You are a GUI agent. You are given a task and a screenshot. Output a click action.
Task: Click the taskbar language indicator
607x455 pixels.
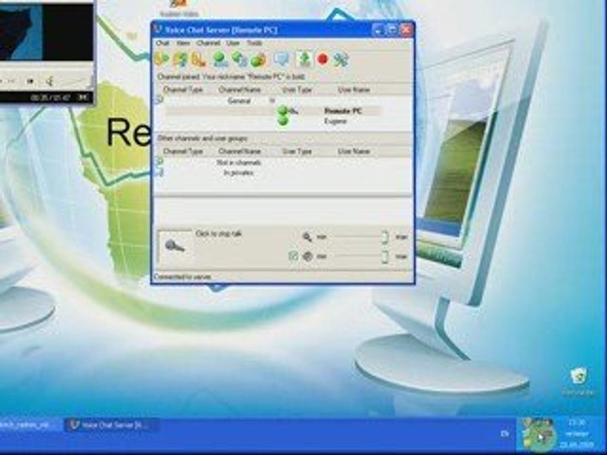[x=505, y=434]
